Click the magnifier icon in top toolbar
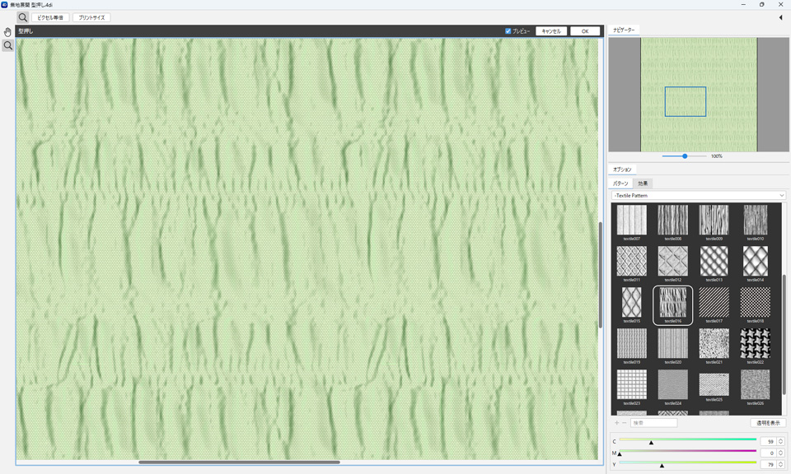Image resolution: width=791 pixels, height=474 pixels. pyautogui.click(x=22, y=17)
